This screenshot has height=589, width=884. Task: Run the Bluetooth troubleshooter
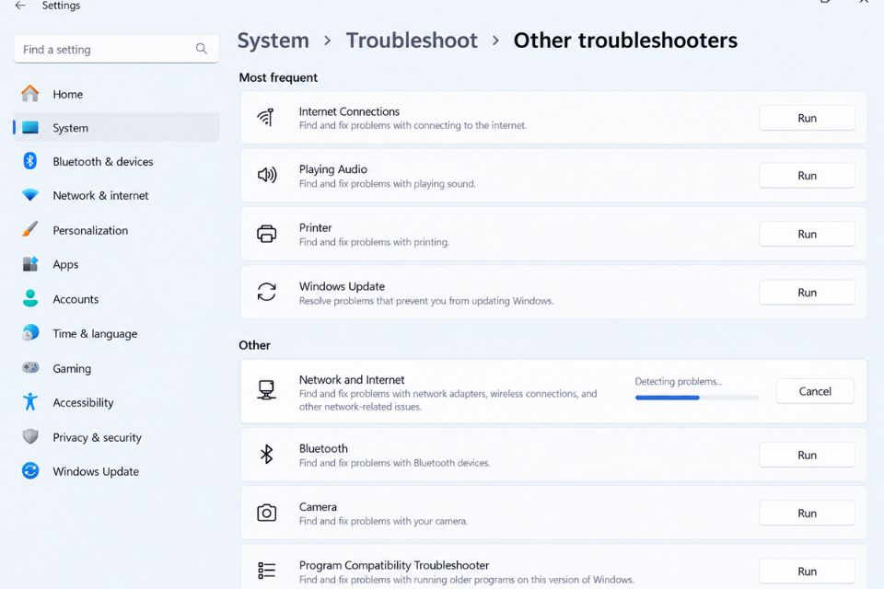807,455
